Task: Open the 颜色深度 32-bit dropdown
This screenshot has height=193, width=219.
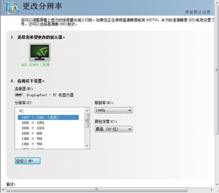Action: coord(113,129)
